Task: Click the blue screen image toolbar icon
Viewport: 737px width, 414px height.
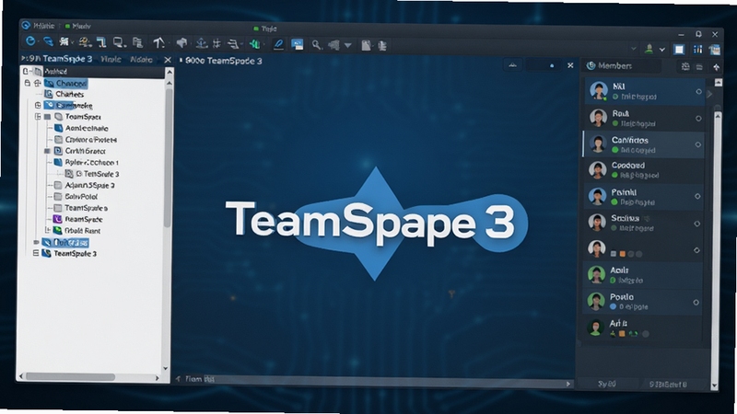Action: point(297,44)
